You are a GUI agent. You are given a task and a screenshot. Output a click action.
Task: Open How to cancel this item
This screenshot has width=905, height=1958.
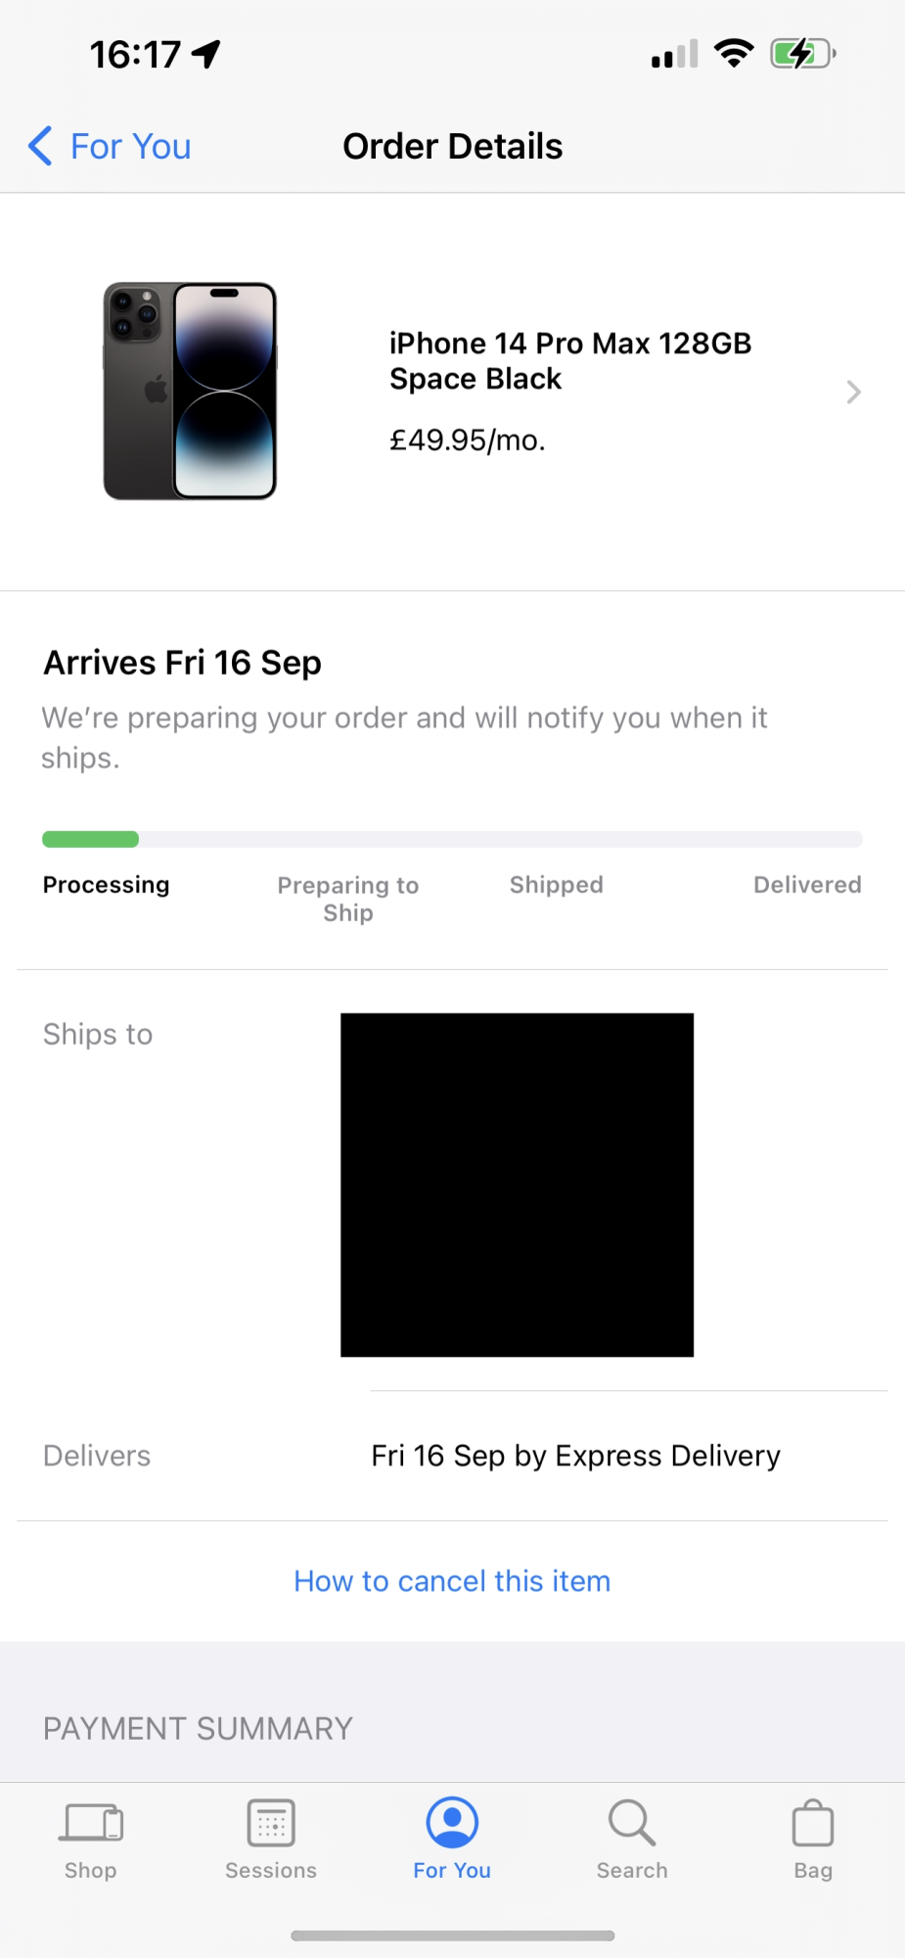tap(452, 1581)
